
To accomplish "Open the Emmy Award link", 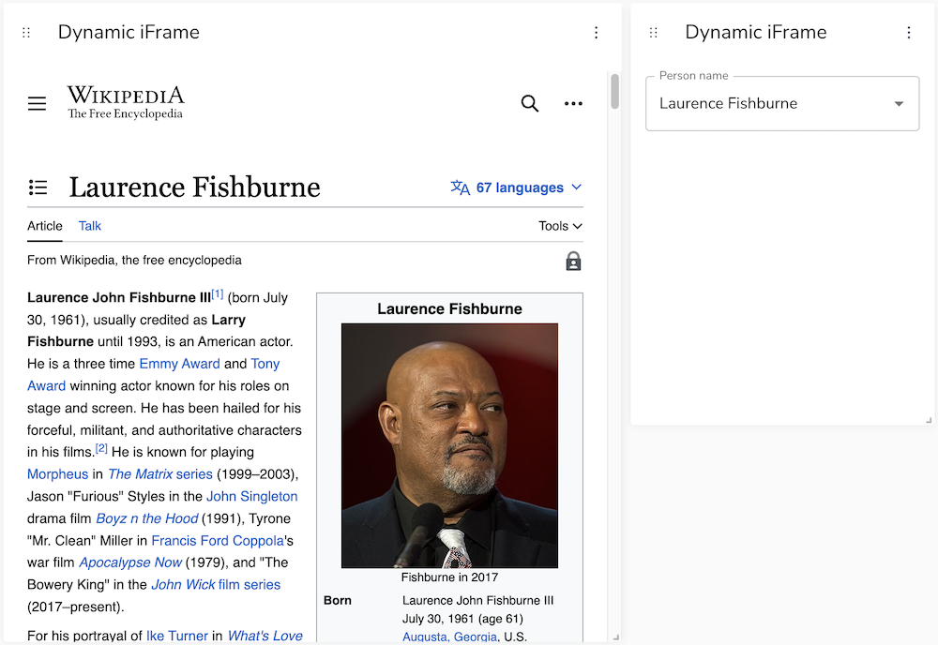I will (x=179, y=364).
